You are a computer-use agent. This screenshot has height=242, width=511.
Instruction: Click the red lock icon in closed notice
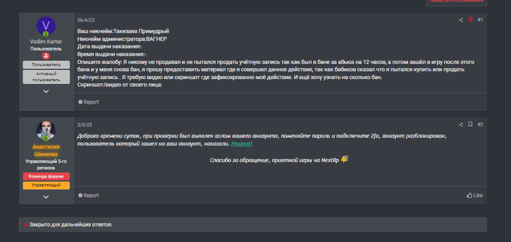[x=26, y=224]
